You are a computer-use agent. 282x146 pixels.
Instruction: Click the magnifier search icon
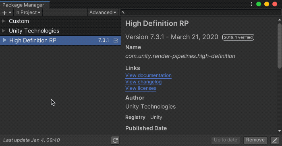tap(123, 12)
